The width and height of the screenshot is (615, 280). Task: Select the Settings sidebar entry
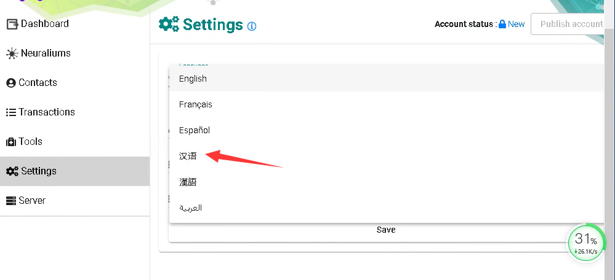click(74, 171)
